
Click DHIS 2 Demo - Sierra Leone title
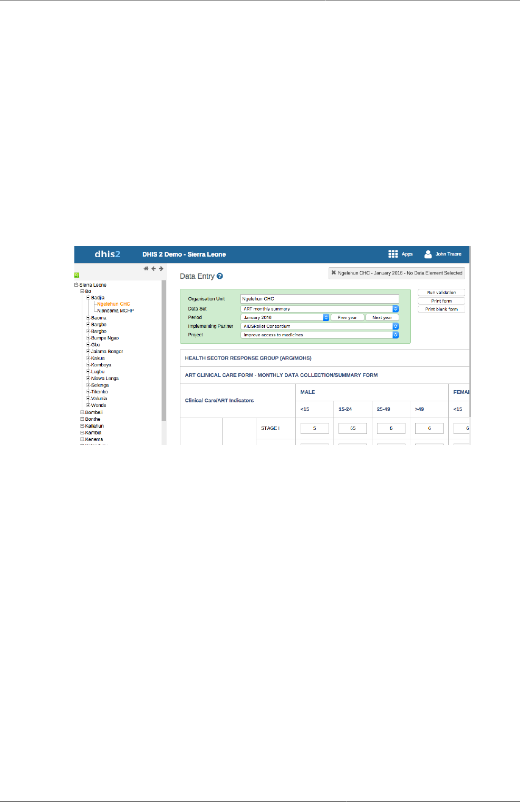pos(184,254)
